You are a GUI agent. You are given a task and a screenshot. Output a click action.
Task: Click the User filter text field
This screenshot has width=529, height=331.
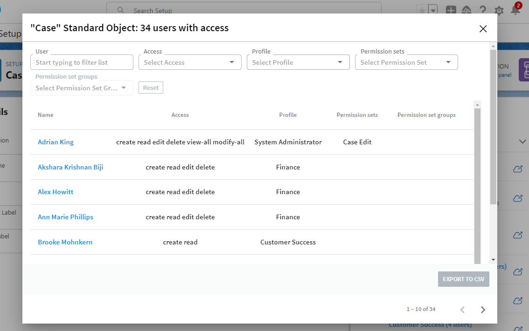pos(82,62)
